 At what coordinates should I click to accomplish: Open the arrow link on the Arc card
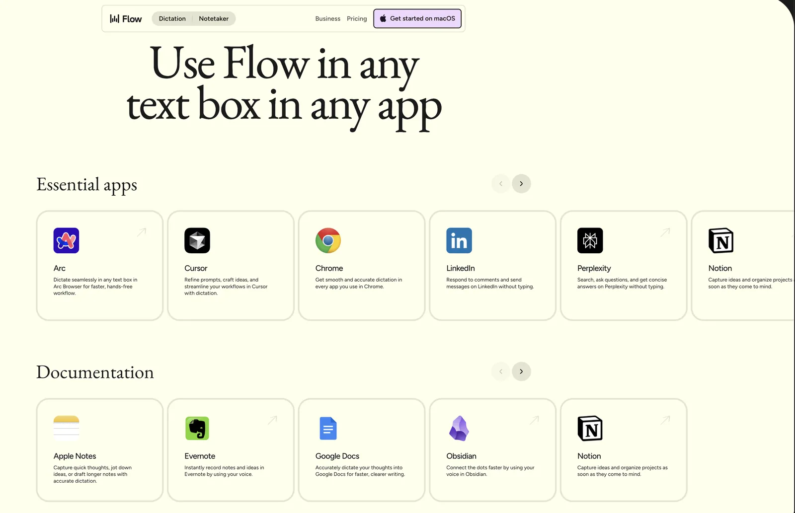pos(142,232)
